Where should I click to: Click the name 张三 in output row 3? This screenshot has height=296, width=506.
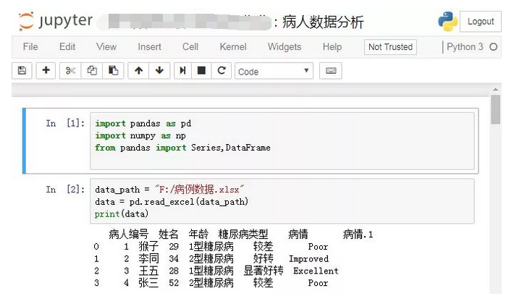pyautogui.click(x=148, y=283)
